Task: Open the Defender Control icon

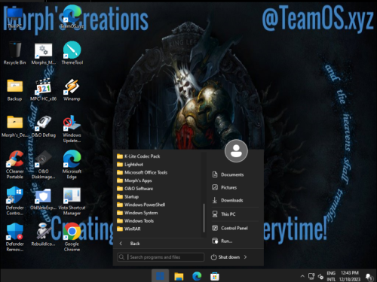Action: [14, 202]
